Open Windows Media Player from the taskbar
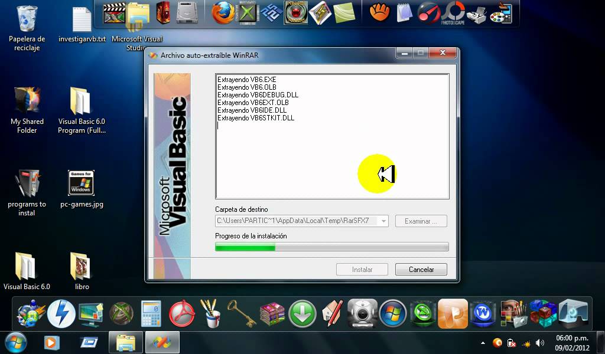605x354 pixels. (51, 342)
